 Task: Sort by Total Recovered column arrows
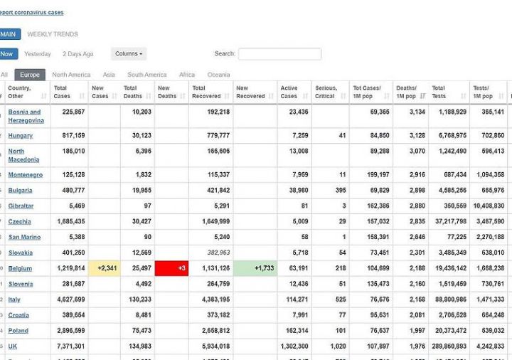point(227,96)
